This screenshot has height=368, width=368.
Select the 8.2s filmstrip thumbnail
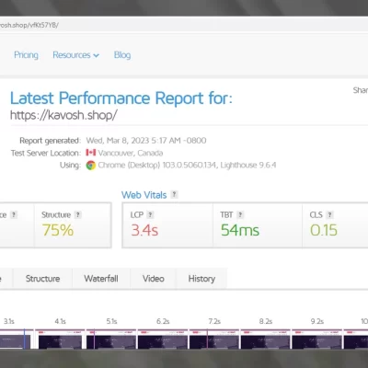[266, 339]
